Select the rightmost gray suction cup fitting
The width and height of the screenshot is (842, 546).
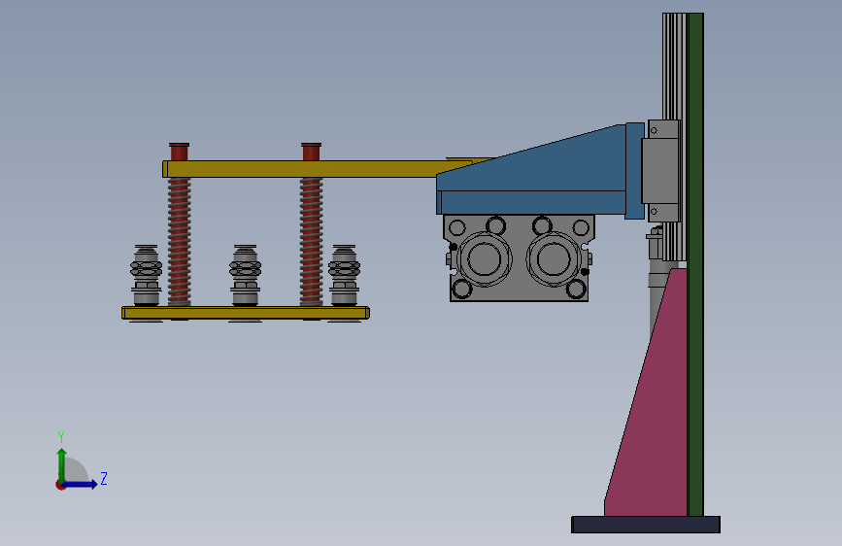344,276
